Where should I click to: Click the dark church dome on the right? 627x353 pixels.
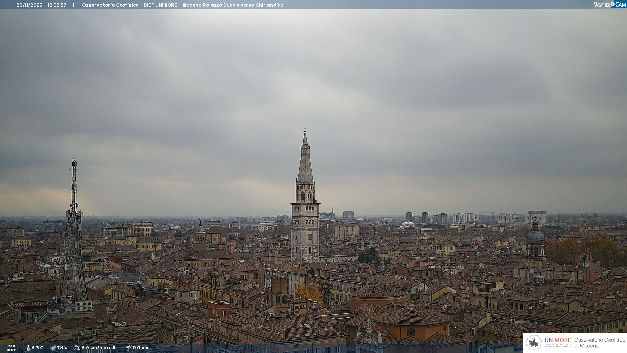(535, 235)
